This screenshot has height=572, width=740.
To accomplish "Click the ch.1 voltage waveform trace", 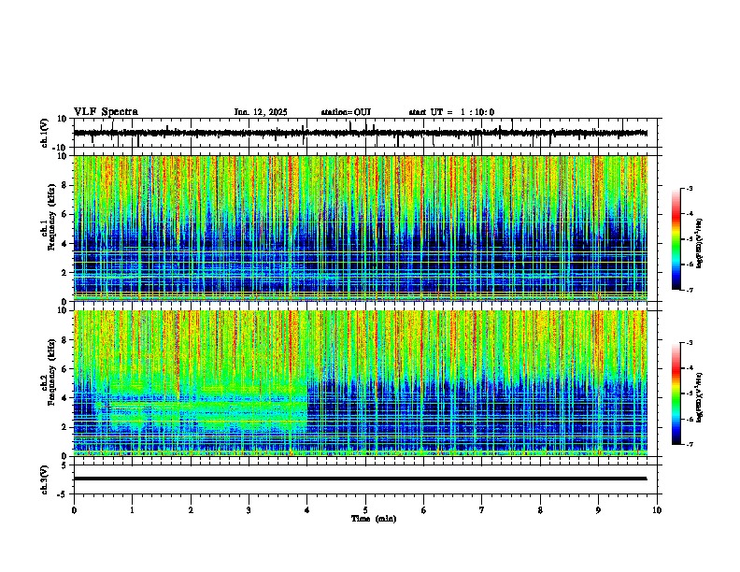I will point(361,133).
